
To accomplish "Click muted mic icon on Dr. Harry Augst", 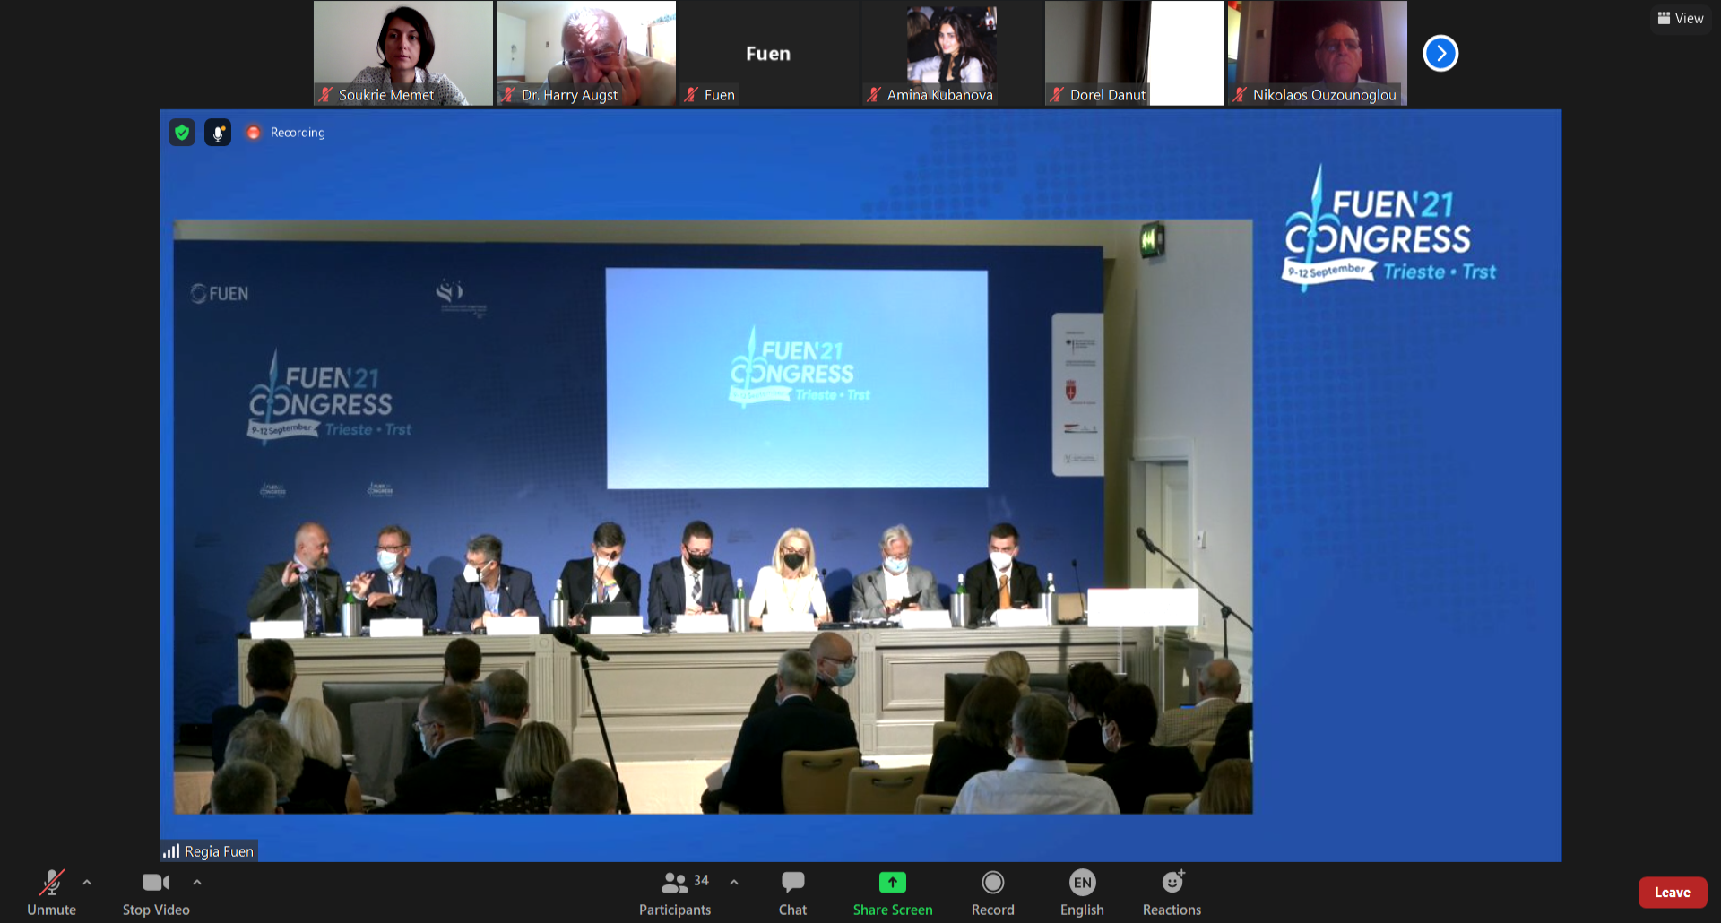I will [x=509, y=94].
